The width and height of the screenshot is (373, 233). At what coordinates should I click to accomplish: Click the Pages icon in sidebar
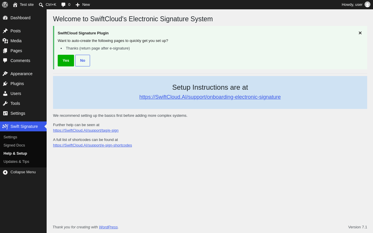(5, 51)
